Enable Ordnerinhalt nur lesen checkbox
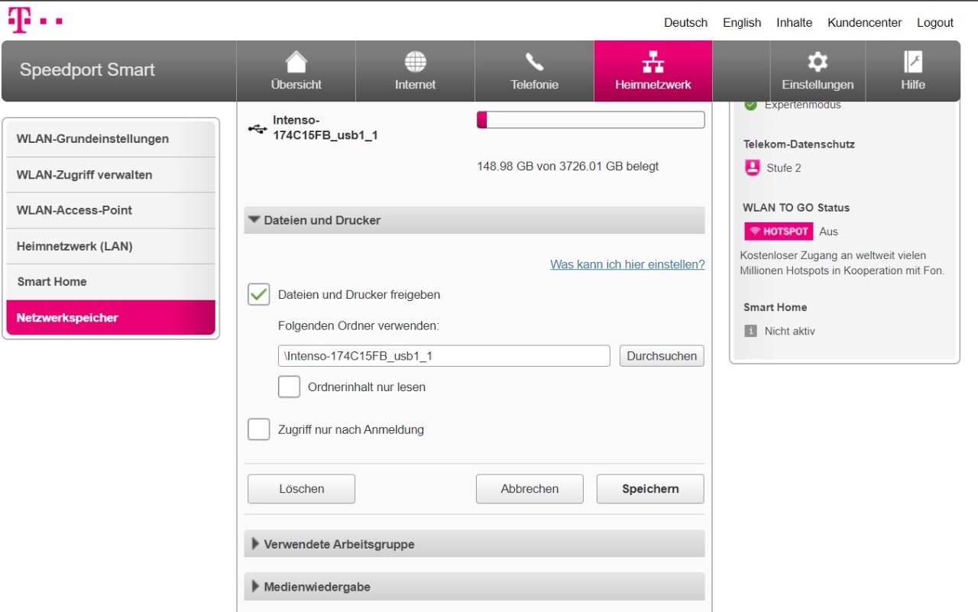 289,387
